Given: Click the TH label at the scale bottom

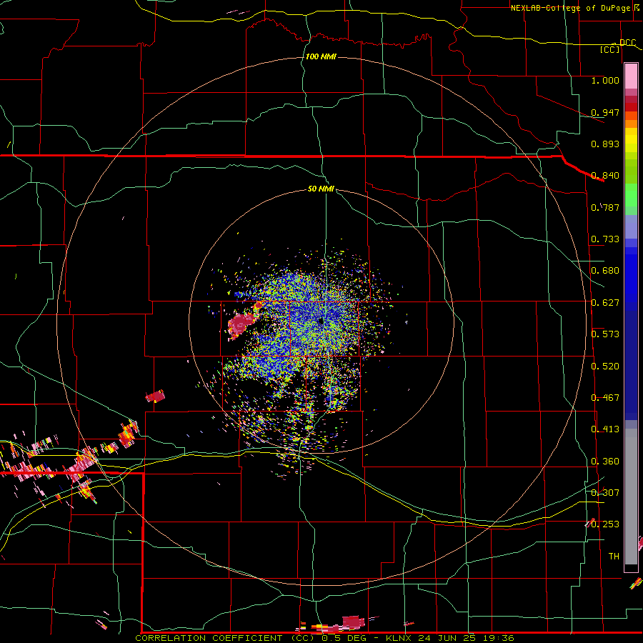Looking at the screenshot, I should pyautogui.click(x=614, y=556).
